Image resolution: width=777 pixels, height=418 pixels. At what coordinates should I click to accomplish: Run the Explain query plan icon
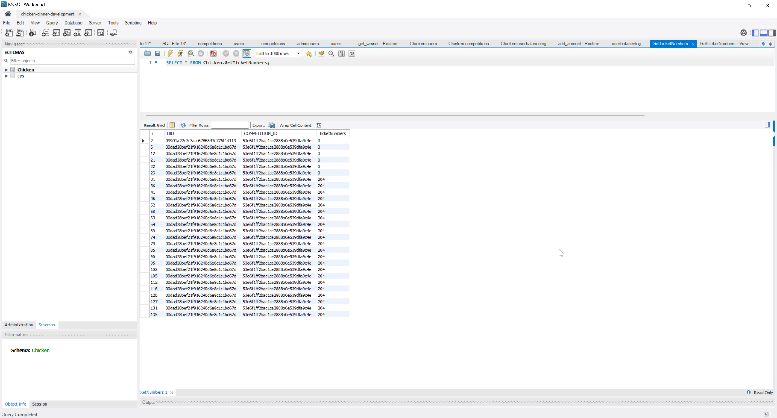click(x=191, y=53)
